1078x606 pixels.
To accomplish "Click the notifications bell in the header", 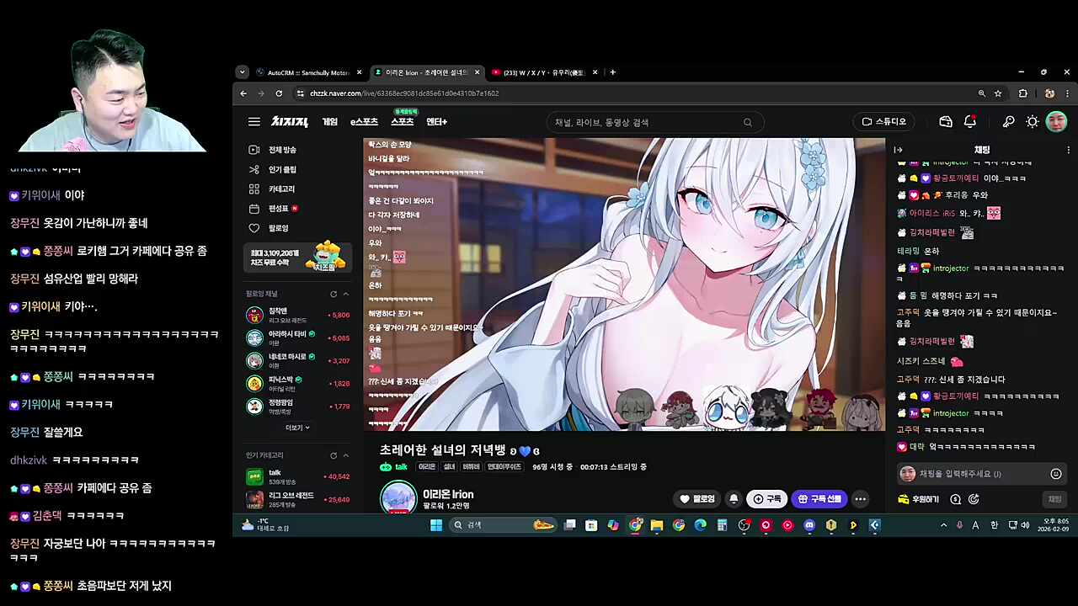I will click(x=969, y=122).
